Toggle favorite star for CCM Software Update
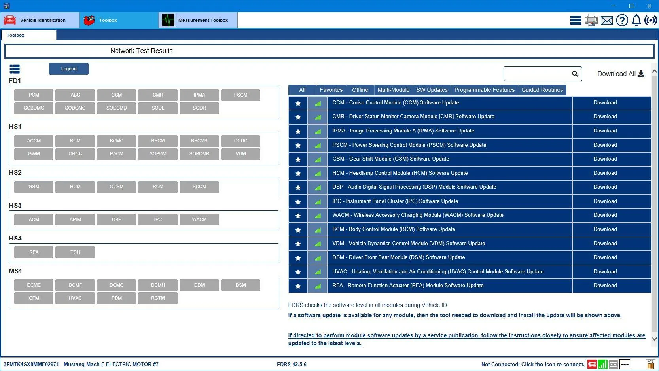 pyautogui.click(x=298, y=103)
